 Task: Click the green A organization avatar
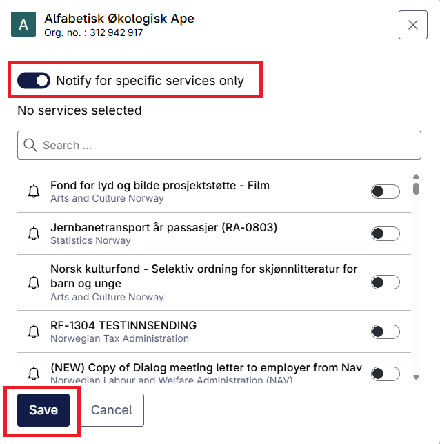point(23,24)
